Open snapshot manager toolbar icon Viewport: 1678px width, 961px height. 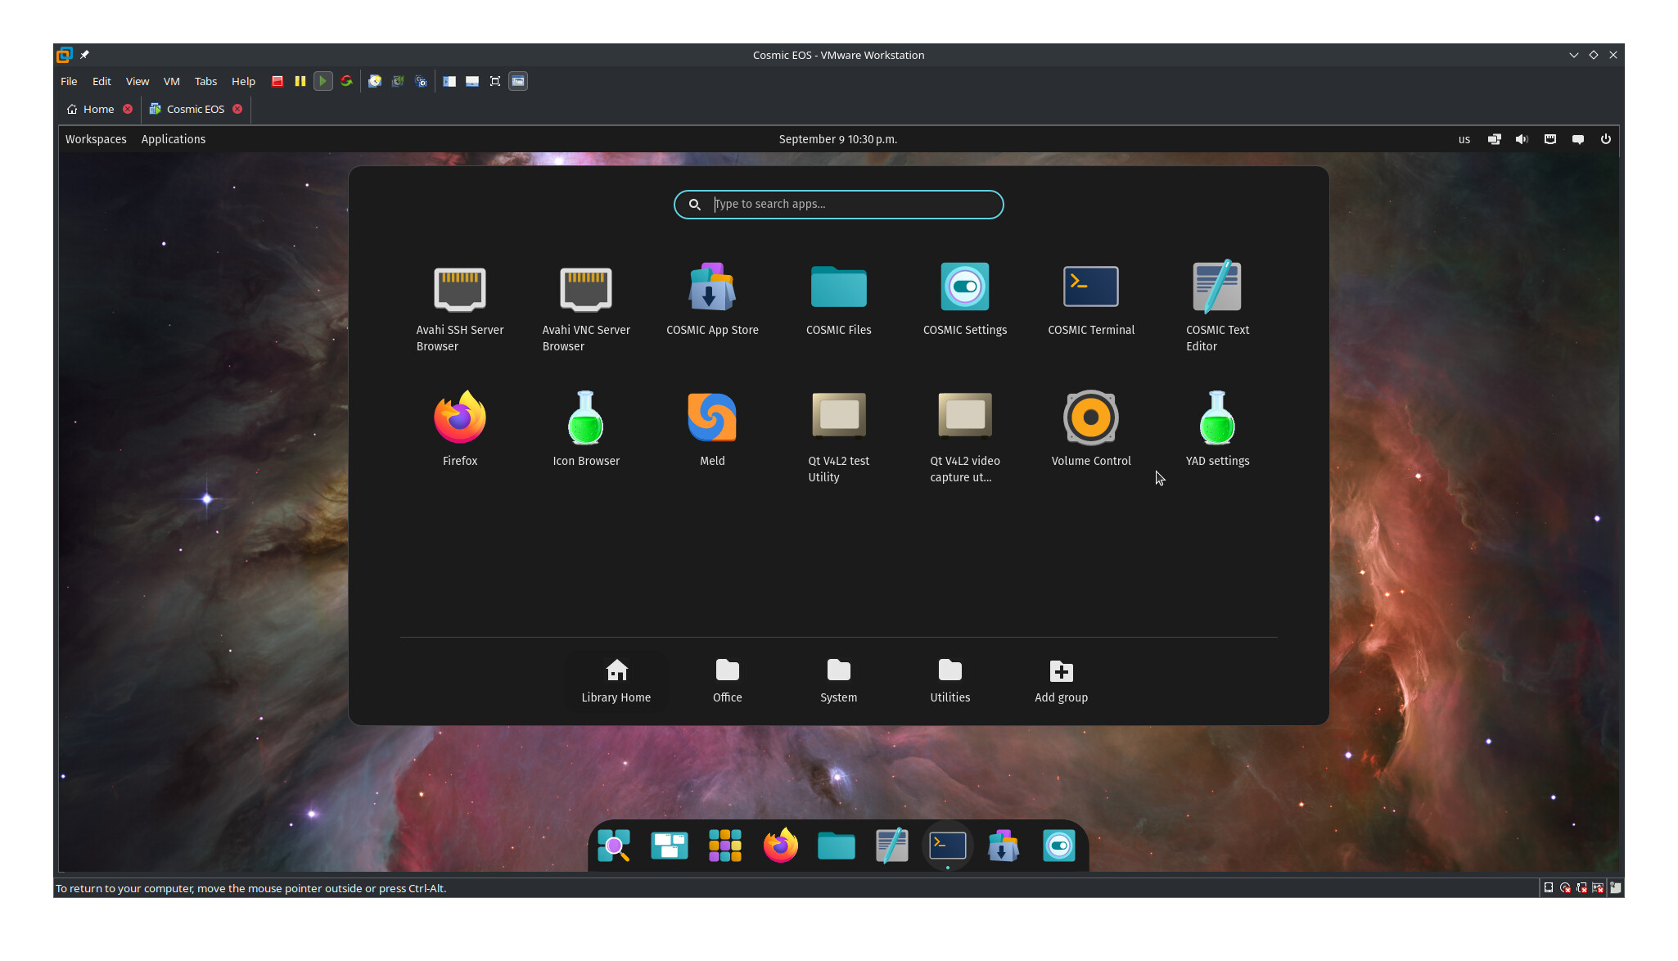click(x=421, y=81)
